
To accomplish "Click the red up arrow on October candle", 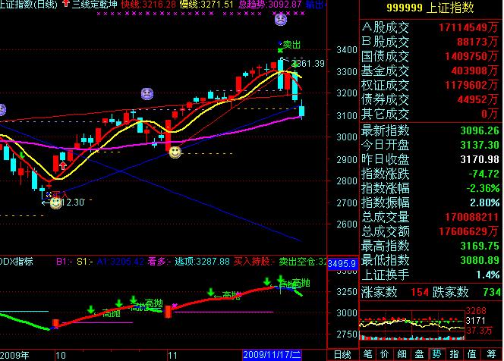I will [63, 166].
